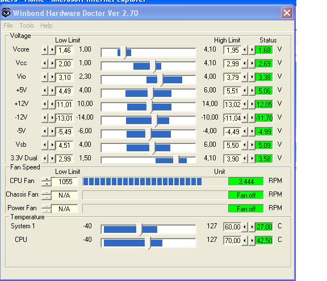This screenshot has width=327, height=281.
Task: Decrease Vio high limit with left arrow
Action: pyautogui.click(x=245, y=77)
